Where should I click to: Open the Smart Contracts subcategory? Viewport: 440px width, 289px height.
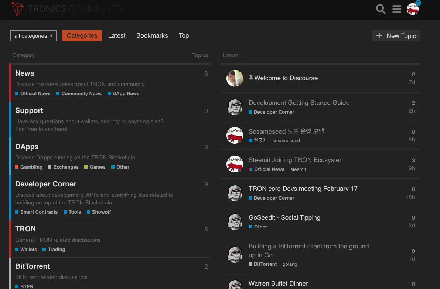[37, 212]
